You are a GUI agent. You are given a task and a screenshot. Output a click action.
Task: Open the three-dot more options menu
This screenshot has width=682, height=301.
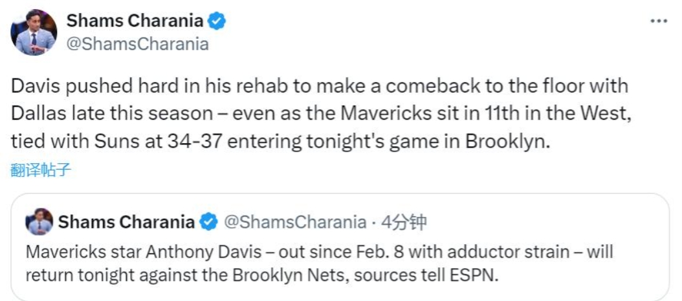tap(659, 20)
